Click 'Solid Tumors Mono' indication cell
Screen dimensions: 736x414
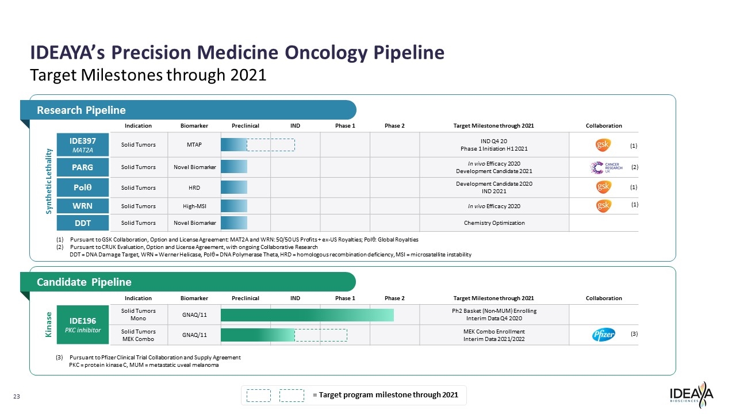pos(138,315)
